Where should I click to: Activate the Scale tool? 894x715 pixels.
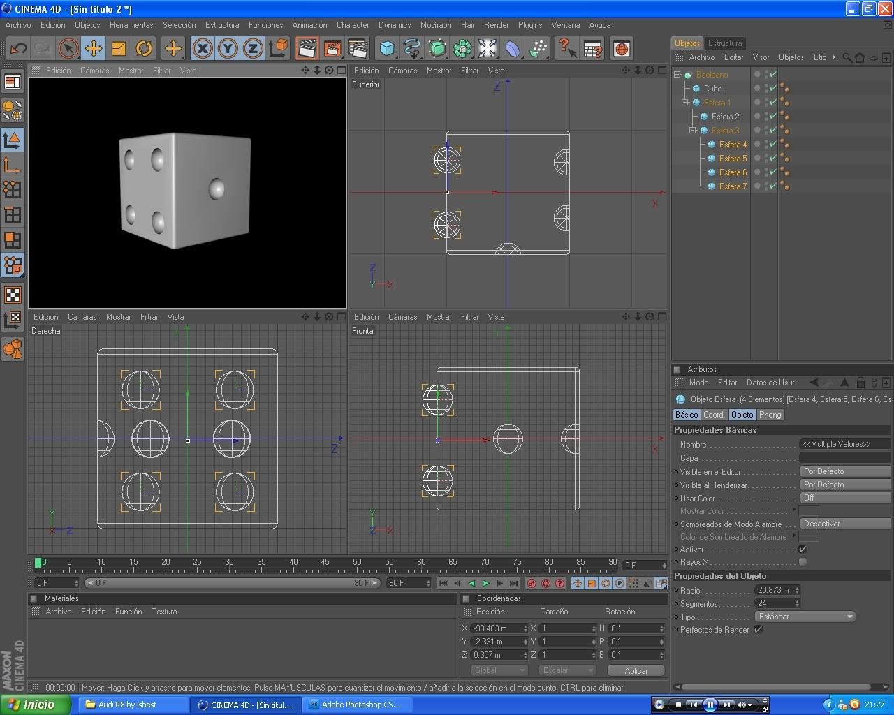point(119,49)
